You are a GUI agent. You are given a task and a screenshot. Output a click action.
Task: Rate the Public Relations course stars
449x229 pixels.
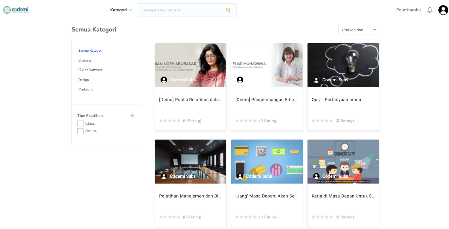tap(170, 121)
